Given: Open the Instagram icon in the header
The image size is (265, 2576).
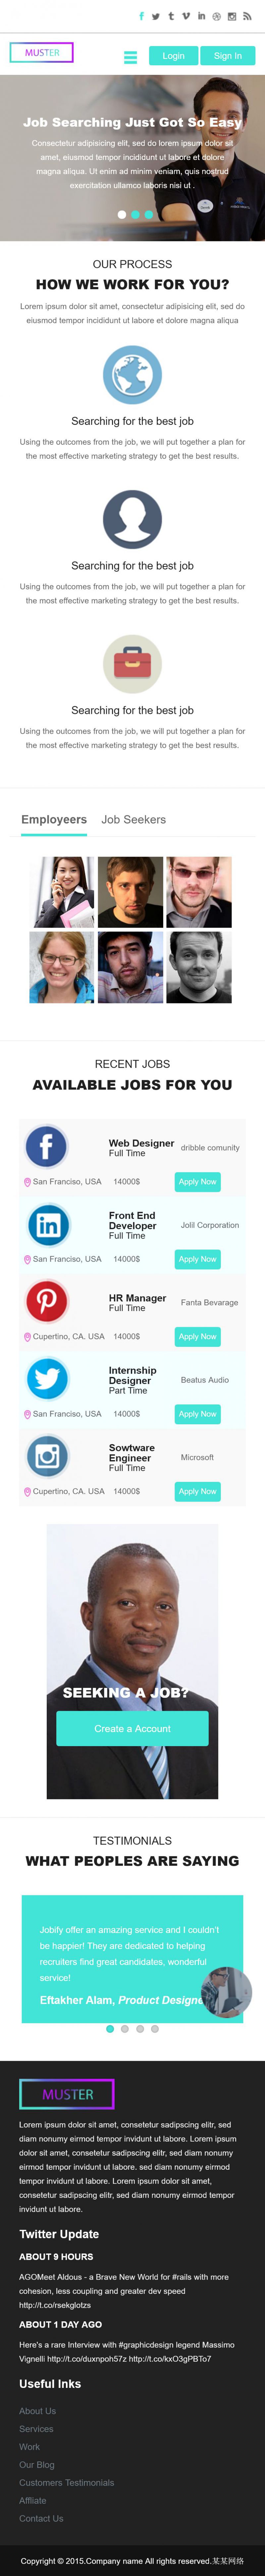Looking at the screenshot, I should tap(232, 16).
